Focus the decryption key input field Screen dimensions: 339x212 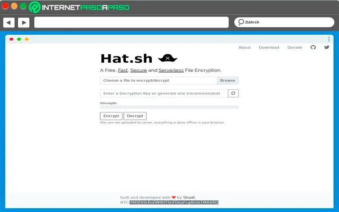[x=164, y=93]
